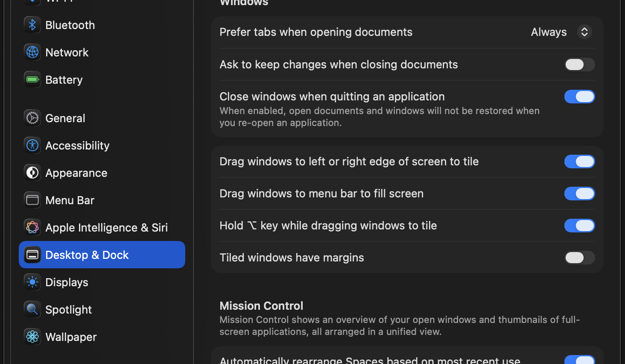
Task: Click the Apple Intelligence & Siri icon
Action: click(32, 228)
